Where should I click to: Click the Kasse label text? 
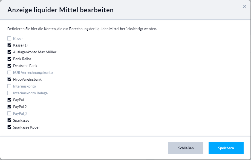18,38
